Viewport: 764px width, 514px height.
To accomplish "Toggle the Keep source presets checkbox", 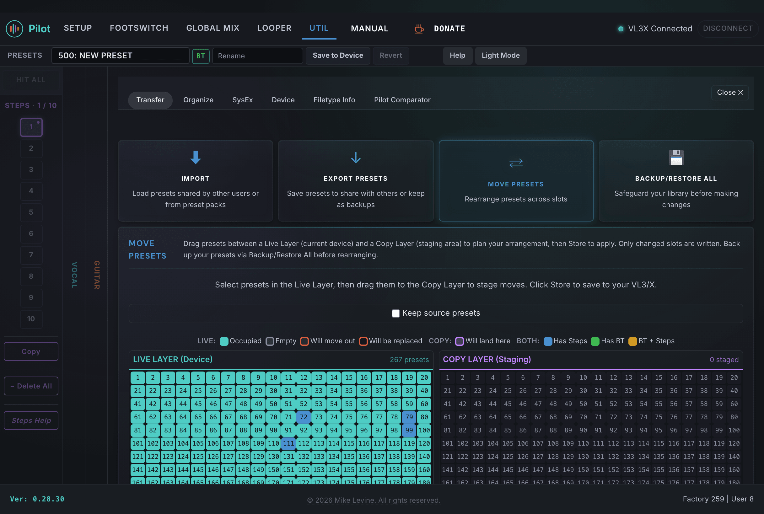I will [x=395, y=313].
